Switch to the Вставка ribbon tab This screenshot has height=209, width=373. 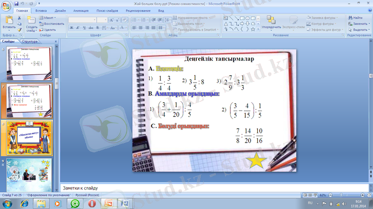point(41,10)
